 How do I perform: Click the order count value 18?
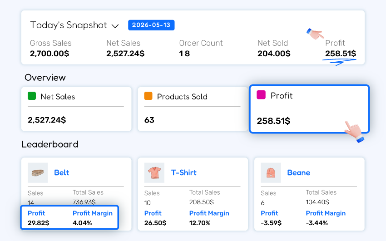(x=184, y=54)
